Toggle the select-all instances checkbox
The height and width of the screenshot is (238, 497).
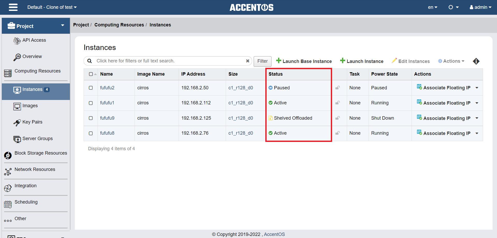pos(91,74)
